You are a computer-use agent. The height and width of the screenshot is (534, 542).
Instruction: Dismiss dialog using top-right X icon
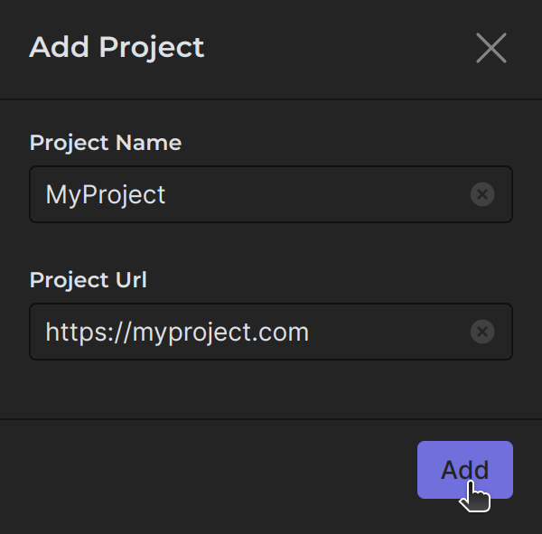[x=491, y=48]
